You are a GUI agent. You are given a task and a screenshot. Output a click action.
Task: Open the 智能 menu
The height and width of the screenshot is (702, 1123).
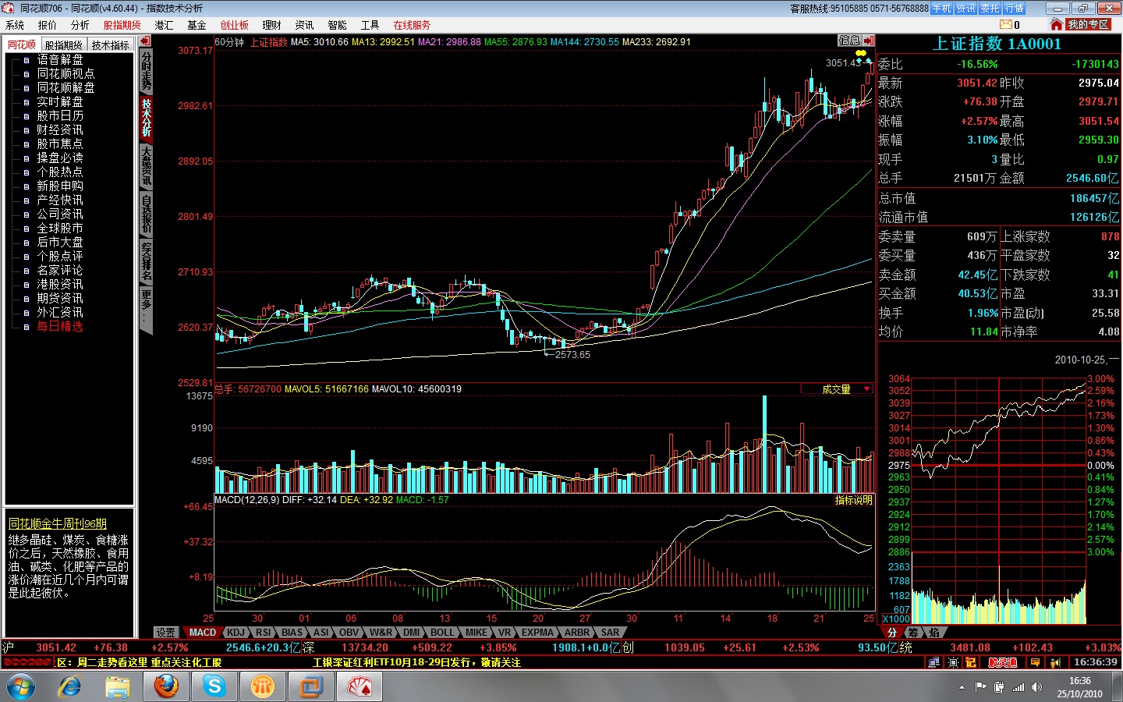(x=338, y=25)
